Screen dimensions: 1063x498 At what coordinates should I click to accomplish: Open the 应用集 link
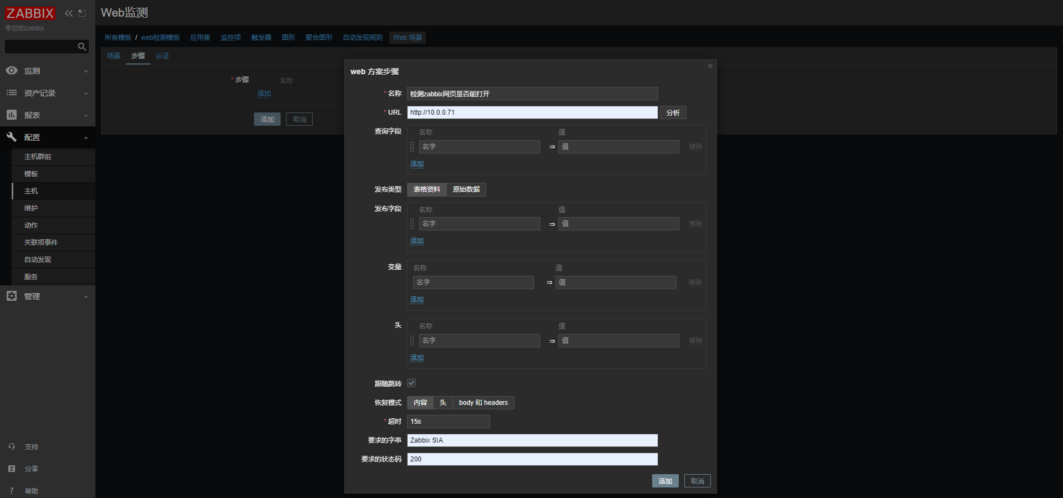[200, 38]
